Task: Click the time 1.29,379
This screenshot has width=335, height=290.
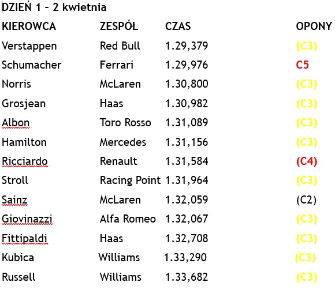Action: pyautogui.click(x=187, y=46)
